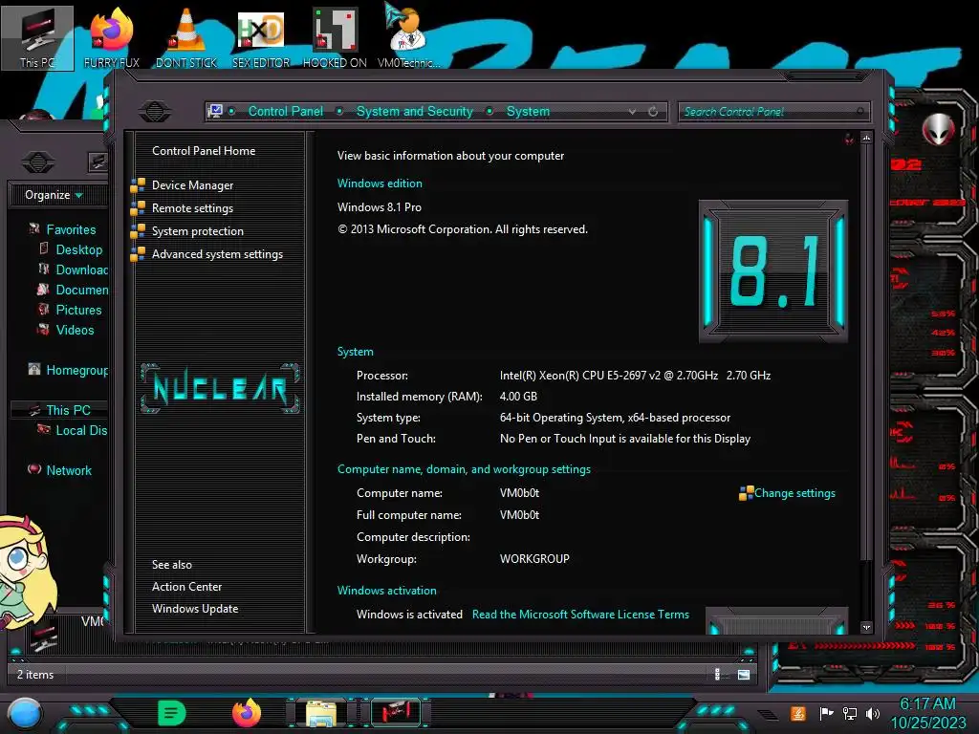
Task: Open Device Manager
Action: 192,184
